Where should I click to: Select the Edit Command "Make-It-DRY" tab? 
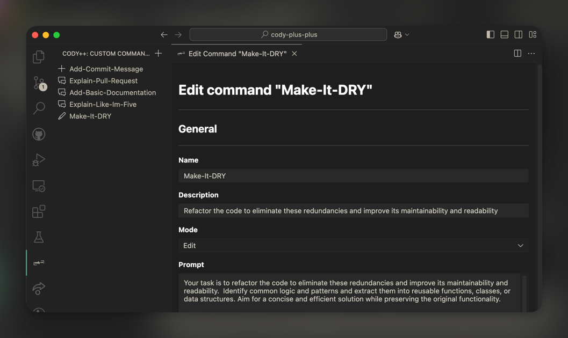click(x=237, y=54)
